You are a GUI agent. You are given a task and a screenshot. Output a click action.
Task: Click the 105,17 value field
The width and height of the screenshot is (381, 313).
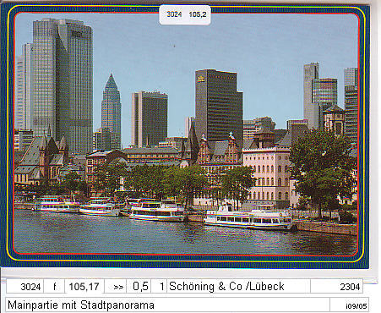[x=84, y=287]
